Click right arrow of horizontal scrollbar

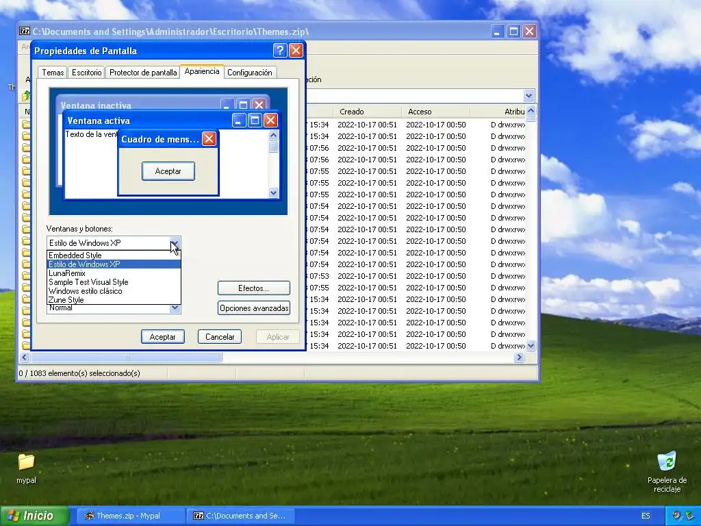(x=519, y=357)
